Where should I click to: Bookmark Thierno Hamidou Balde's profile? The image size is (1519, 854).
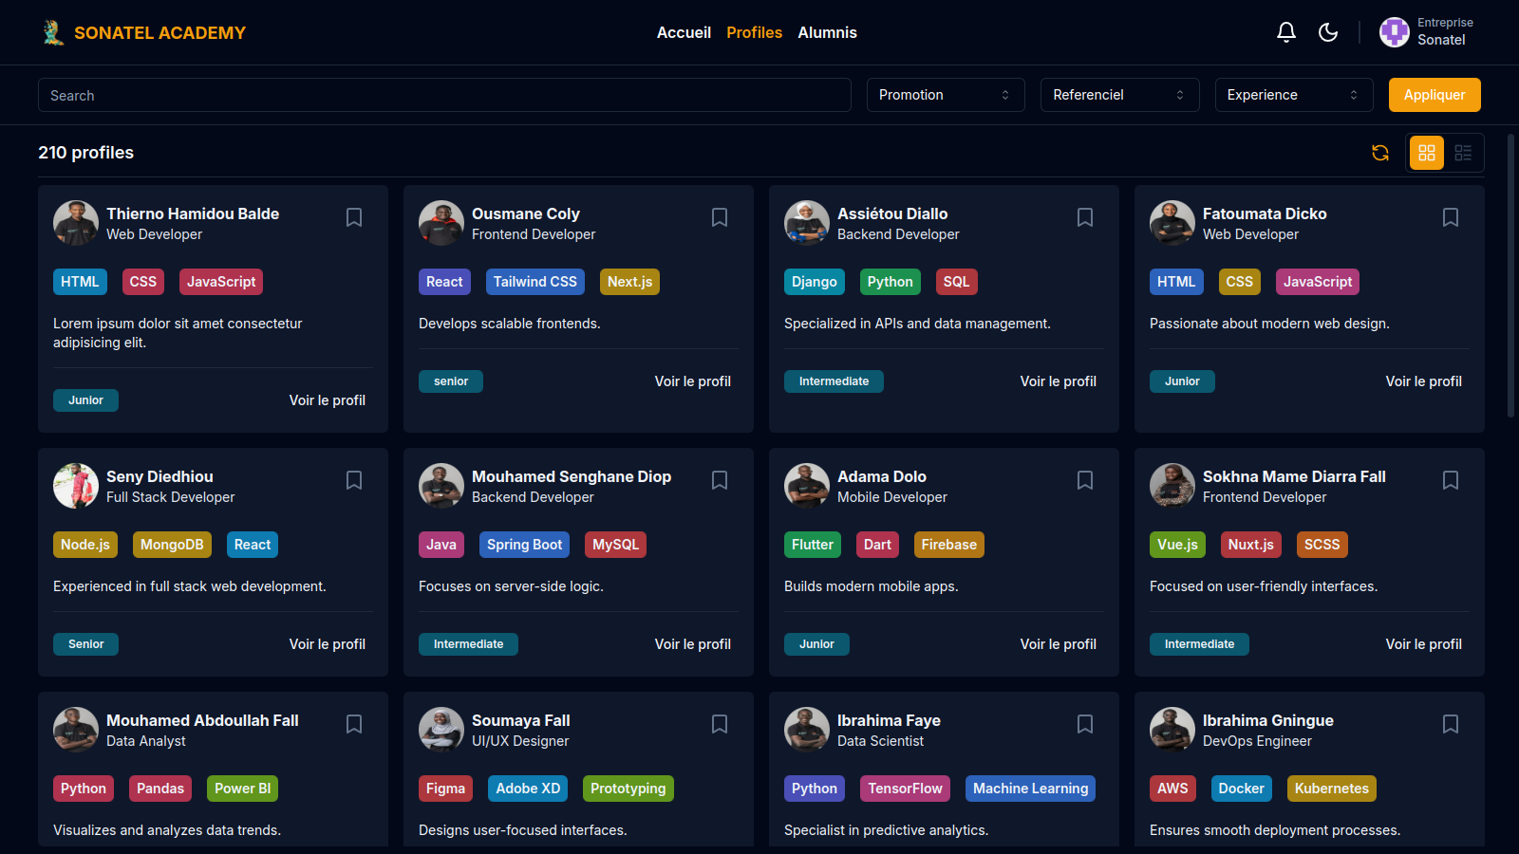tap(354, 217)
